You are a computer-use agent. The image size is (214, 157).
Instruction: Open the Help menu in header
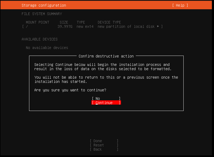point(180,5)
